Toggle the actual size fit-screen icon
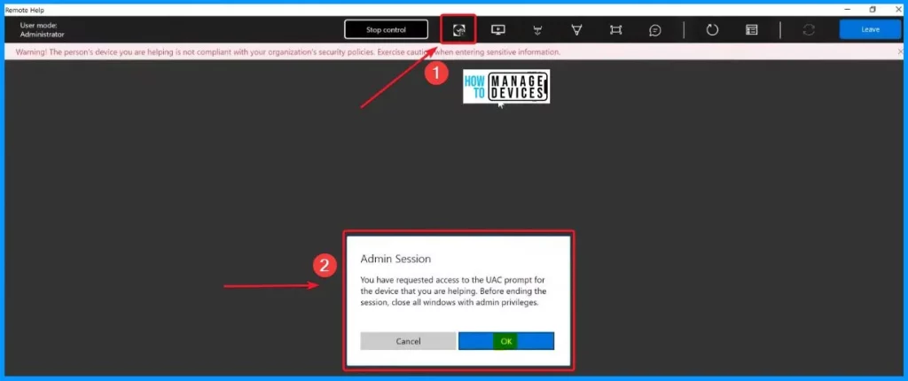Image resolution: width=908 pixels, height=381 pixels. [x=615, y=30]
